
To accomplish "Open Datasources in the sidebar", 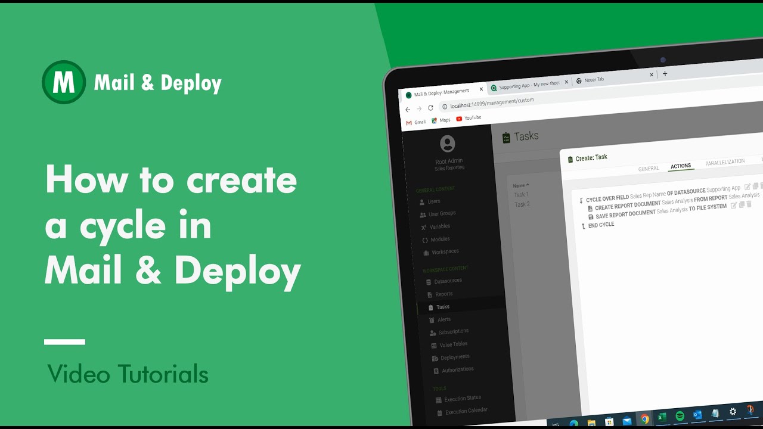I will point(443,281).
